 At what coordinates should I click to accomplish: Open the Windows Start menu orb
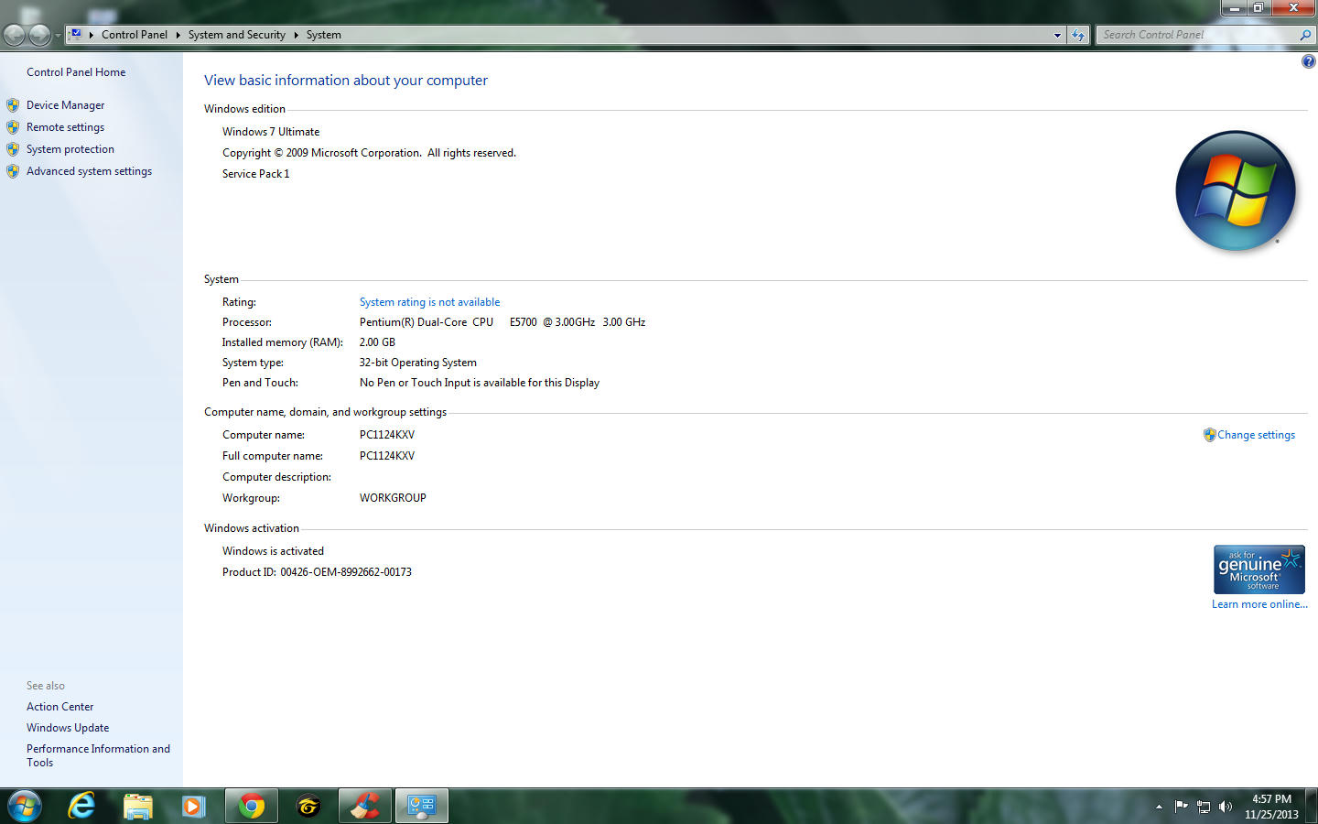click(x=25, y=806)
